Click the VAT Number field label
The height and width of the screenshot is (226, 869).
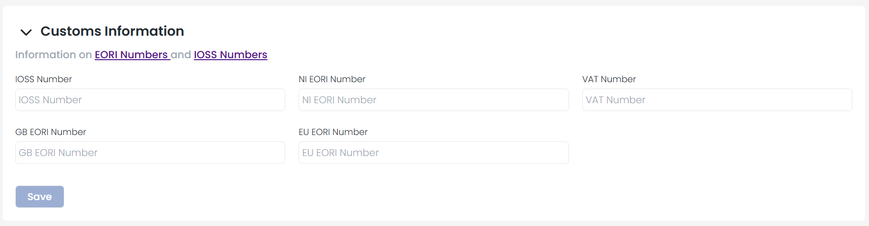click(x=609, y=79)
